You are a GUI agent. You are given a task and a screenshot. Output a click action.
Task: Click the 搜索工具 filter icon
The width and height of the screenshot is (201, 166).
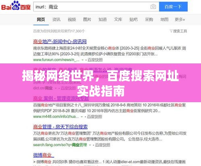[171, 31]
